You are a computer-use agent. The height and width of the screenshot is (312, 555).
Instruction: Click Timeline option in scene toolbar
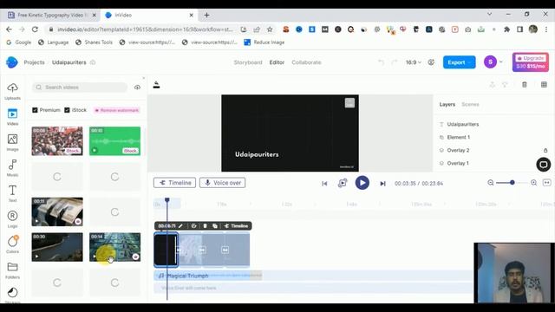click(237, 225)
